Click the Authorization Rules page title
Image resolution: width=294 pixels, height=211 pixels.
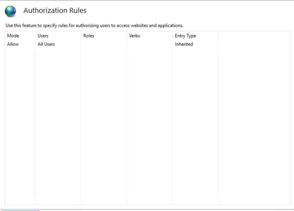tap(55, 10)
